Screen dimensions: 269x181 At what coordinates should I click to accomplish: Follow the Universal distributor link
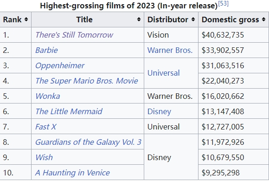(x=164, y=73)
